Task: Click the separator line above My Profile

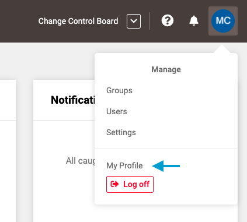Action: tap(166, 149)
